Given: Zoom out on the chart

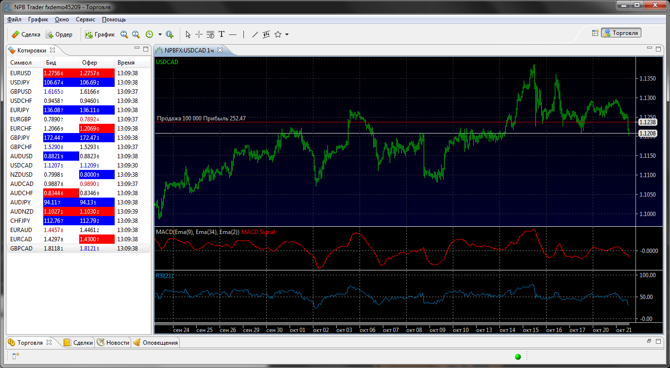Looking at the screenshot, I should tap(136, 34).
